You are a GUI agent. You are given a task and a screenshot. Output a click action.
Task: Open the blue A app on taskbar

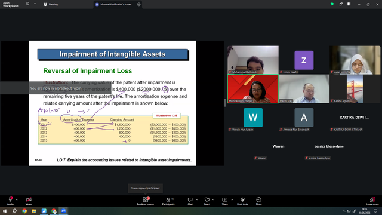coord(44,211)
